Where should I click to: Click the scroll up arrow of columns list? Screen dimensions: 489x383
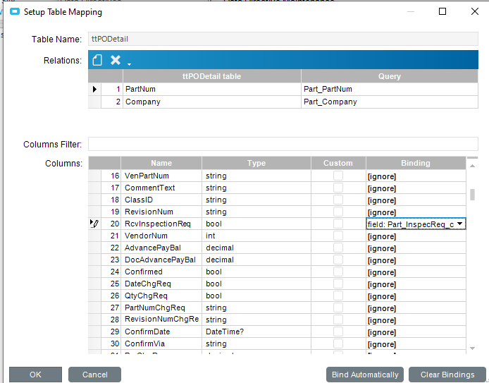tap(473, 166)
